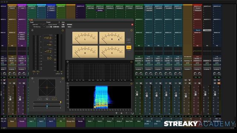Toggle vectorscope section power icon
The width and height of the screenshot is (237, 133).
click(63, 78)
